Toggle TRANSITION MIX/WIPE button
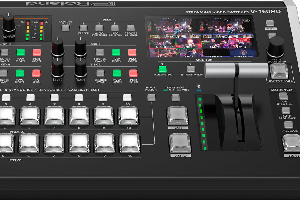The height and width of the screenshot is (200, 300). click(175, 98)
